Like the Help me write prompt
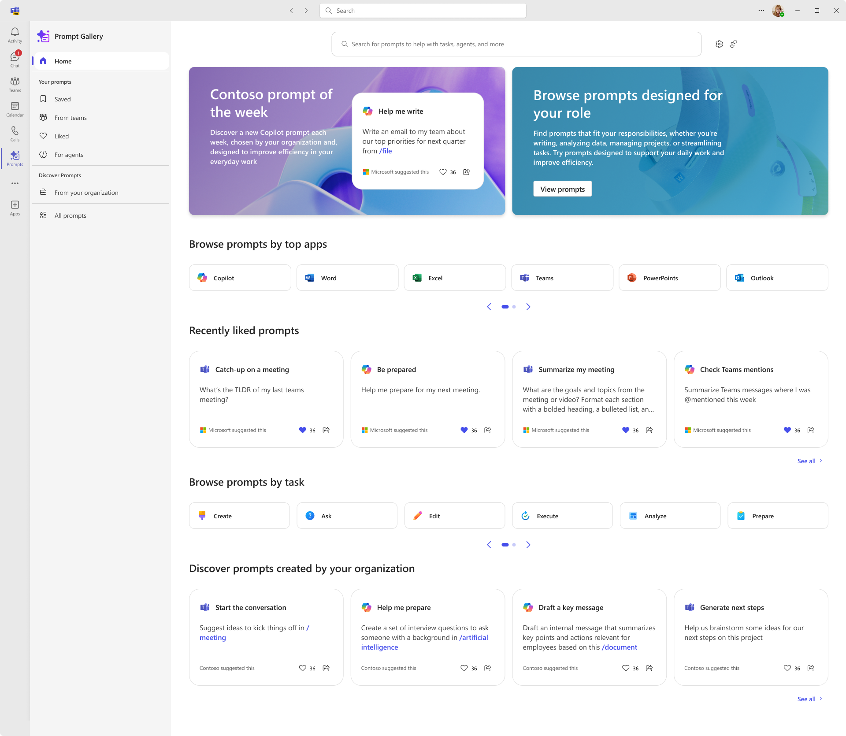Screen dimensions: 846x736 click(443, 172)
